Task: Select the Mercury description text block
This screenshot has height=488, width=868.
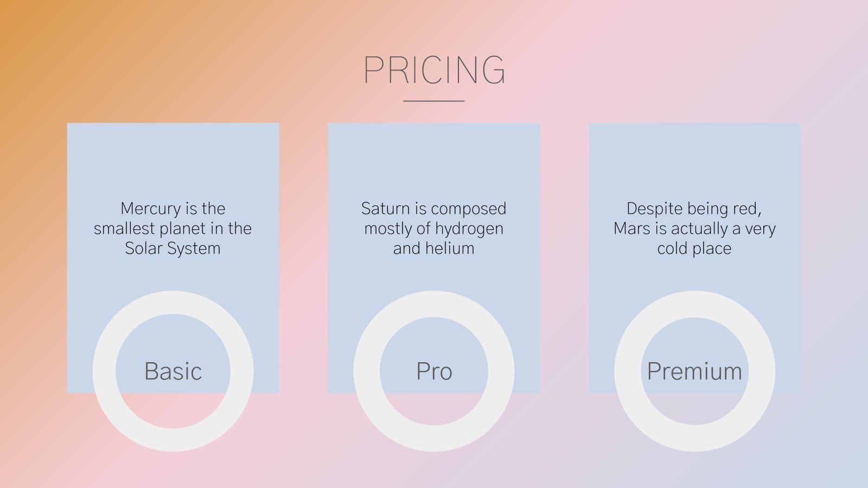Action: pyautogui.click(x=173, y=228)
